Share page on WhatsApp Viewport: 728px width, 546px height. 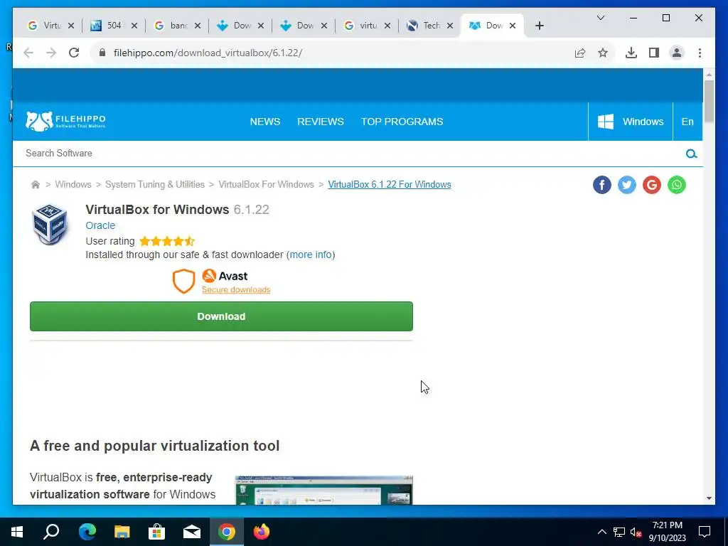click(x=677, y=185)
